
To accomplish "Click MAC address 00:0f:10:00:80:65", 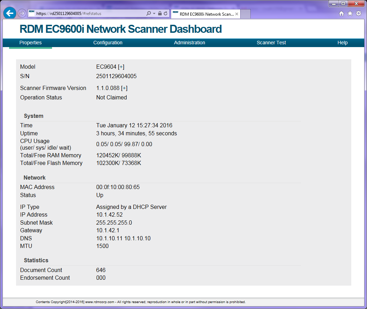I will [x=118, y=187].
